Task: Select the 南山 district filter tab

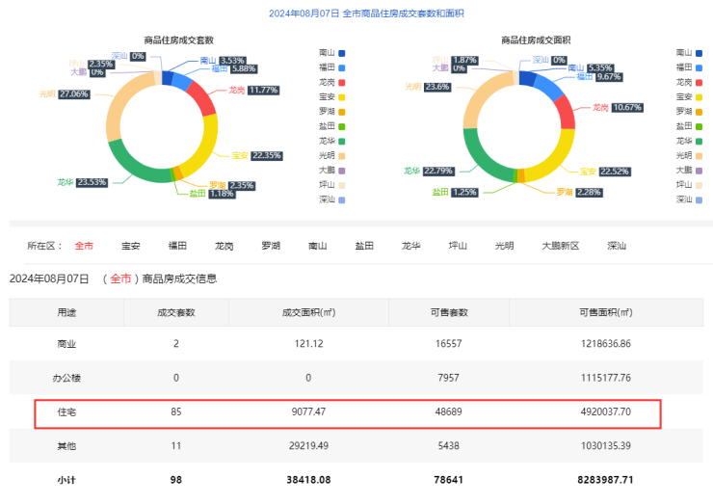Action: [317, 246]
